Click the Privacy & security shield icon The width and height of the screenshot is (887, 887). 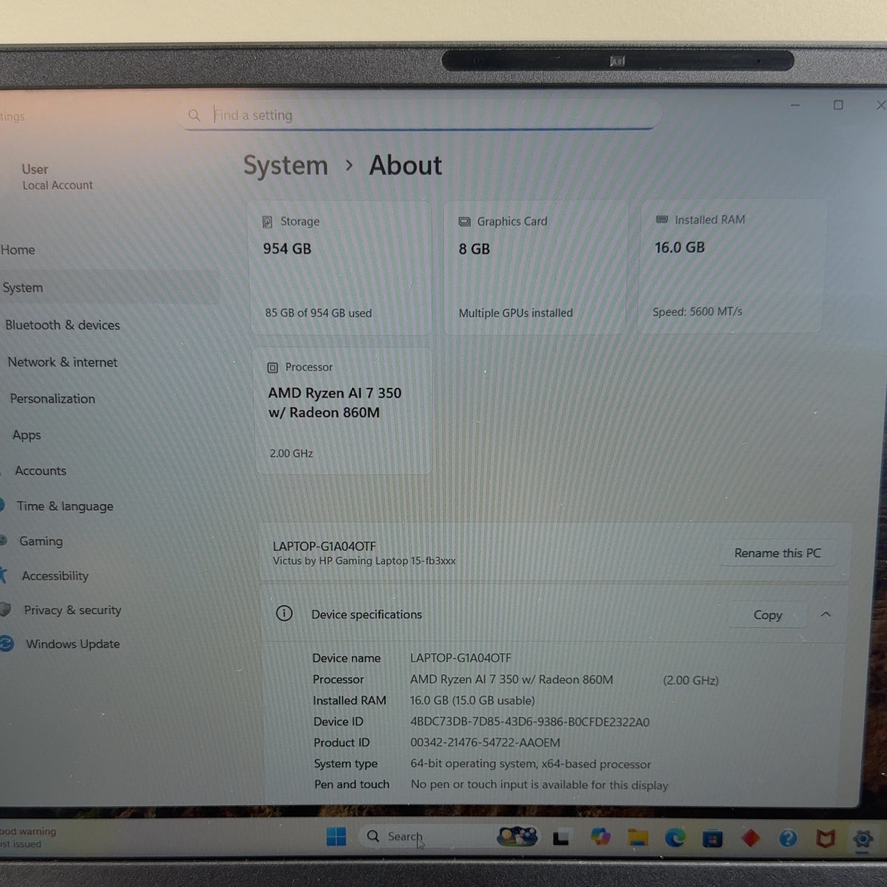[x=6, y=610]
